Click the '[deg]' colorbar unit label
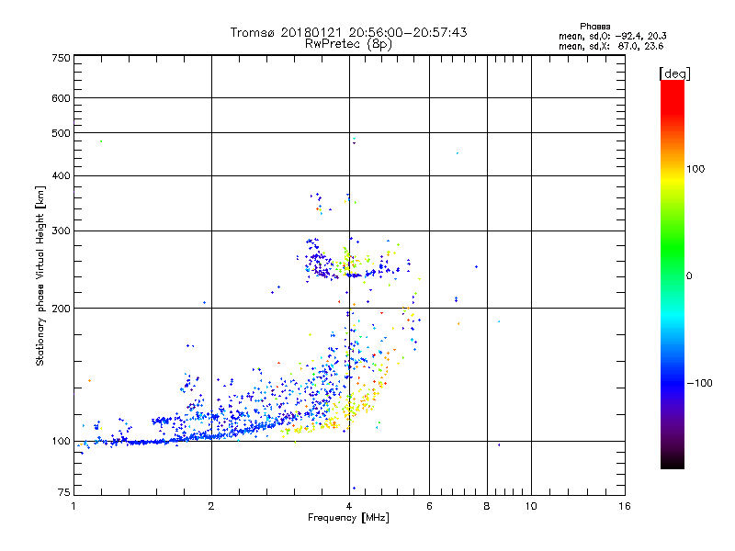This screenshot has width=735, height=551. (674, 73)
